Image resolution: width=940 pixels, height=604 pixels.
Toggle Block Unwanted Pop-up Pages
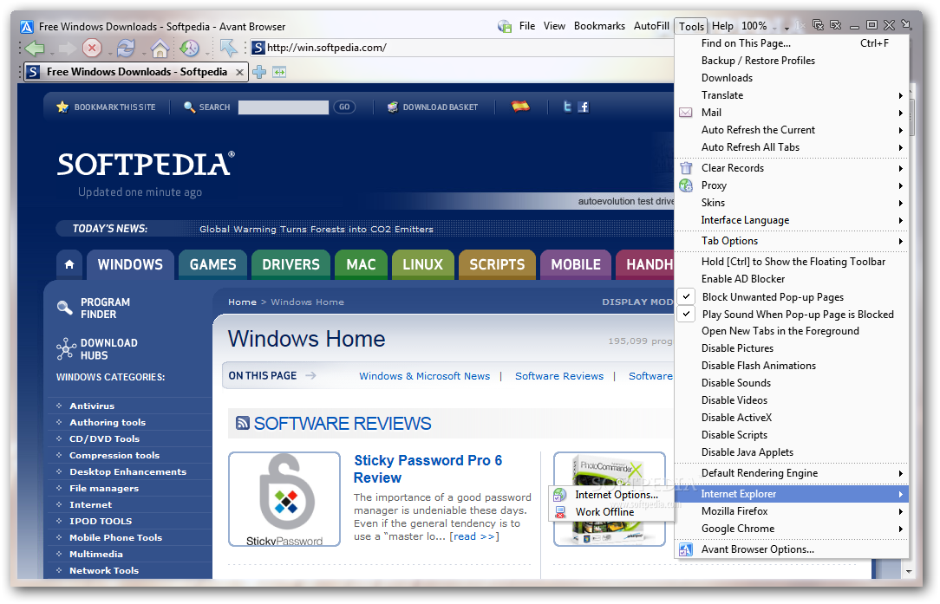pyautogui.click(x=792, y=297)
